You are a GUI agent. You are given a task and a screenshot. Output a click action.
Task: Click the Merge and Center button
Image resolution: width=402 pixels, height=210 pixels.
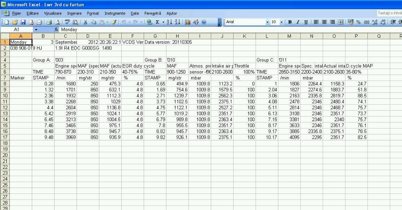[x=340, y=22]
